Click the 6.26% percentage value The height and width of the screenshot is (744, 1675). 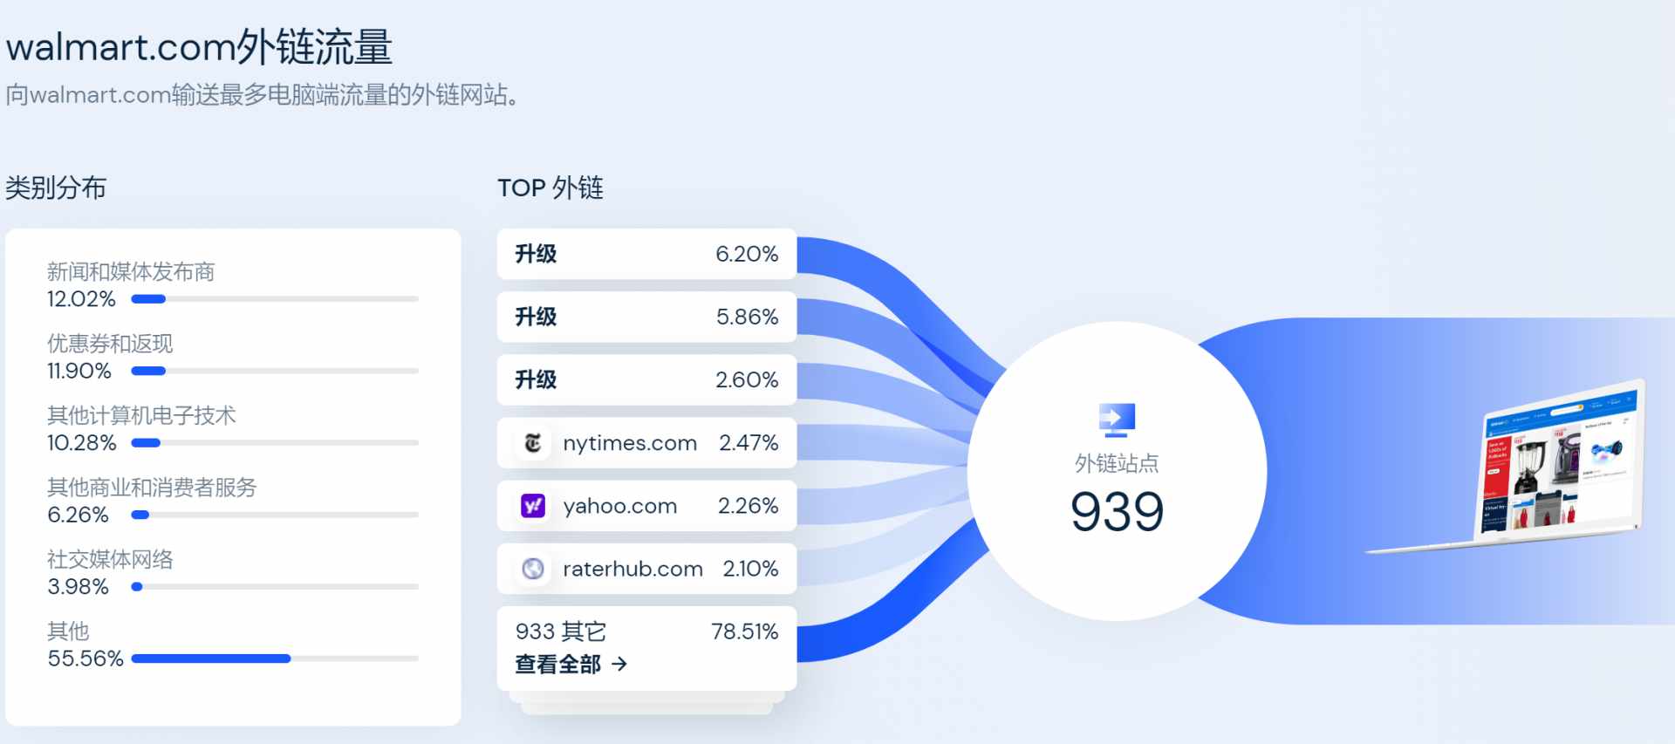[x=78, y=515]
